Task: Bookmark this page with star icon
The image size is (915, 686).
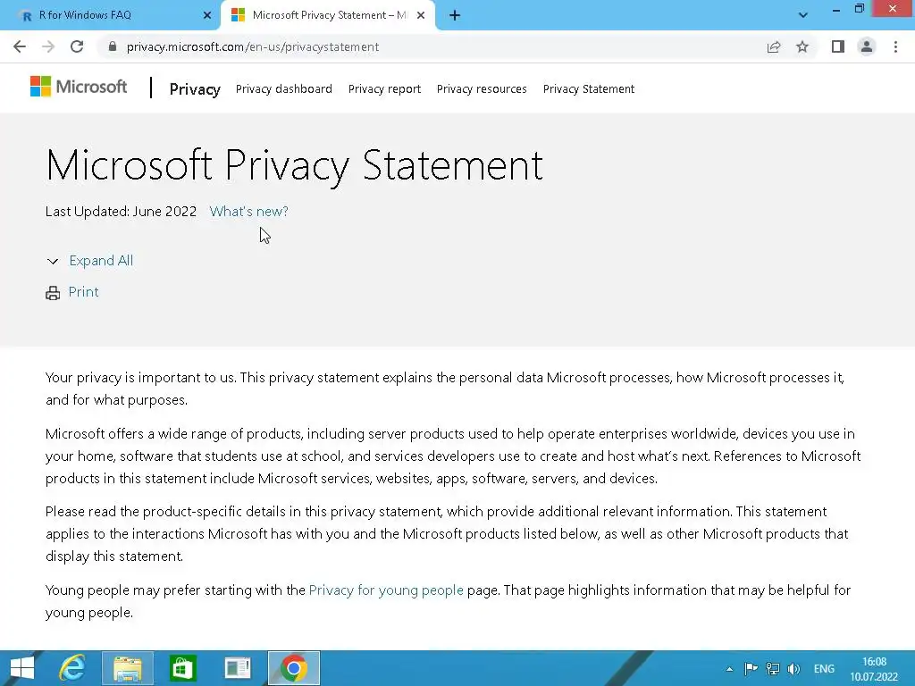Action: tap(802, 46)
